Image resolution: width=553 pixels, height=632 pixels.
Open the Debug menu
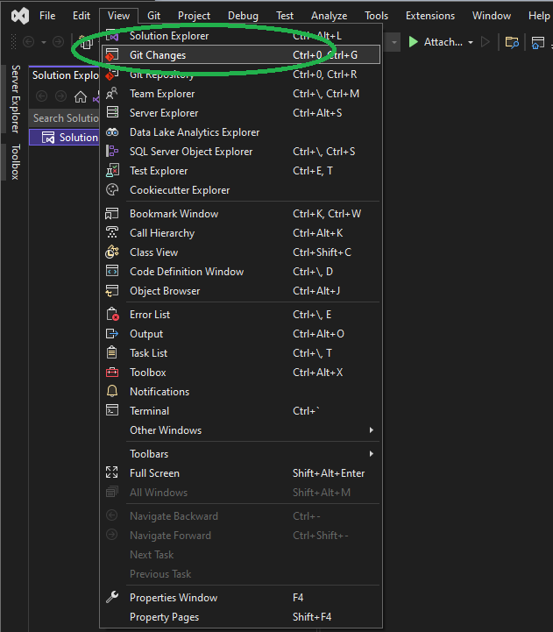pyautogui.click(x=243, y=16)
